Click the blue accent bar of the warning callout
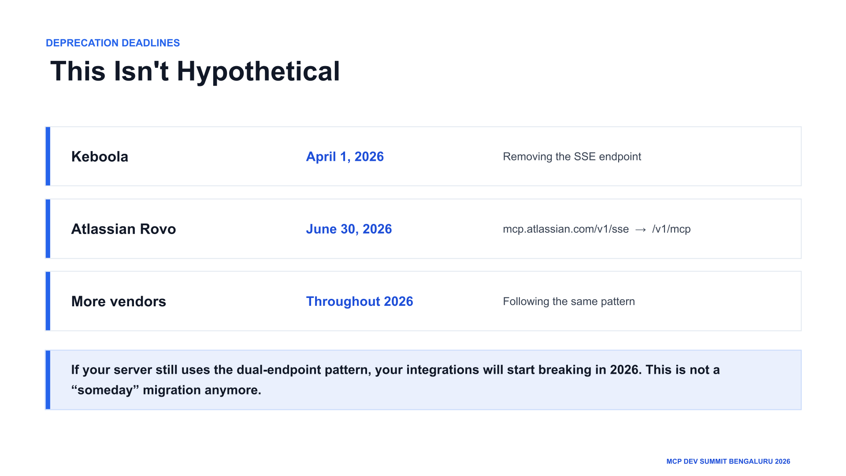The image size is (846, 476). 48,380
